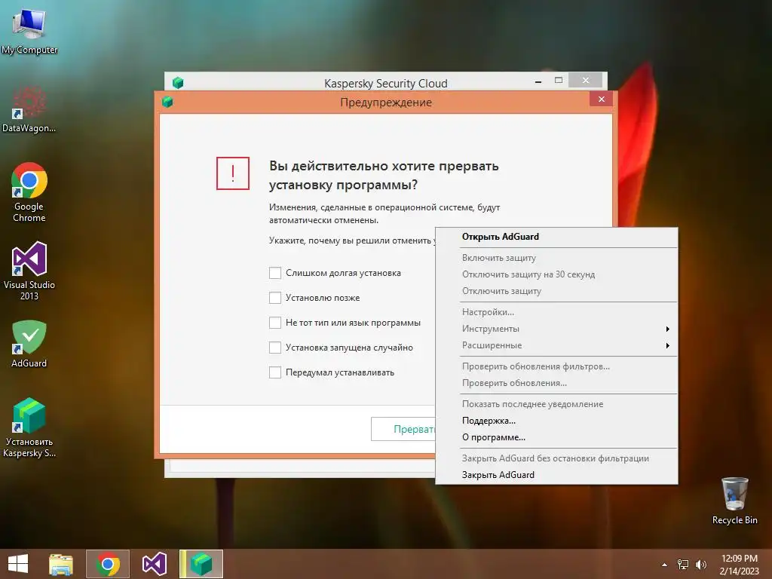Click the network tray icon
This screenshot has height=579, width=772.
click(683, 564)
